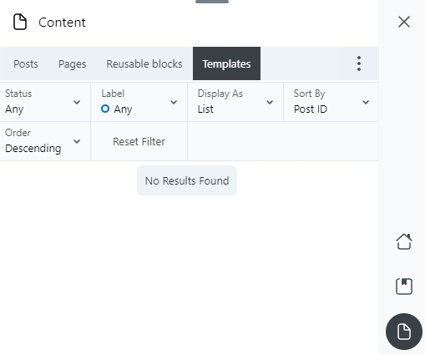Click the Reset Filter button
425x355 pixels.
point(139,141)
